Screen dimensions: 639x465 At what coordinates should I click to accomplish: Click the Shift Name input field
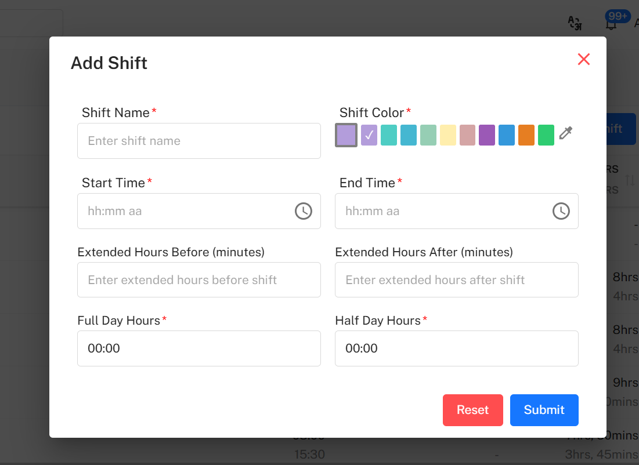(199, 140)
